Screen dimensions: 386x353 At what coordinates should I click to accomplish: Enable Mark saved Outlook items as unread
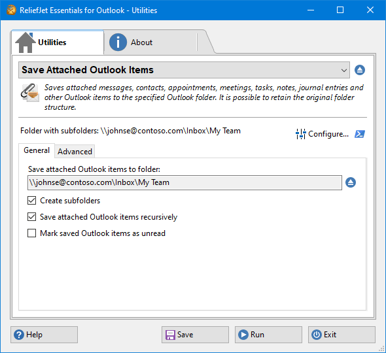click(32, 233)
